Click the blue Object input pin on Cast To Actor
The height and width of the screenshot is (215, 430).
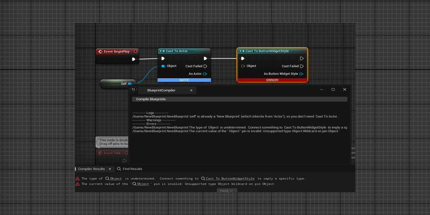[x=163, y=66]
